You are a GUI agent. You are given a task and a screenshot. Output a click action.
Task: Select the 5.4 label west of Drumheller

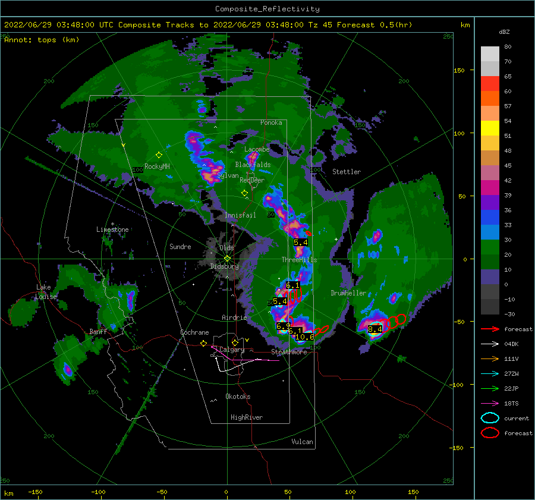coord(280,301)
